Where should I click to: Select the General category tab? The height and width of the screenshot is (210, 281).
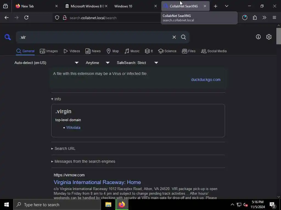point(25,51)
